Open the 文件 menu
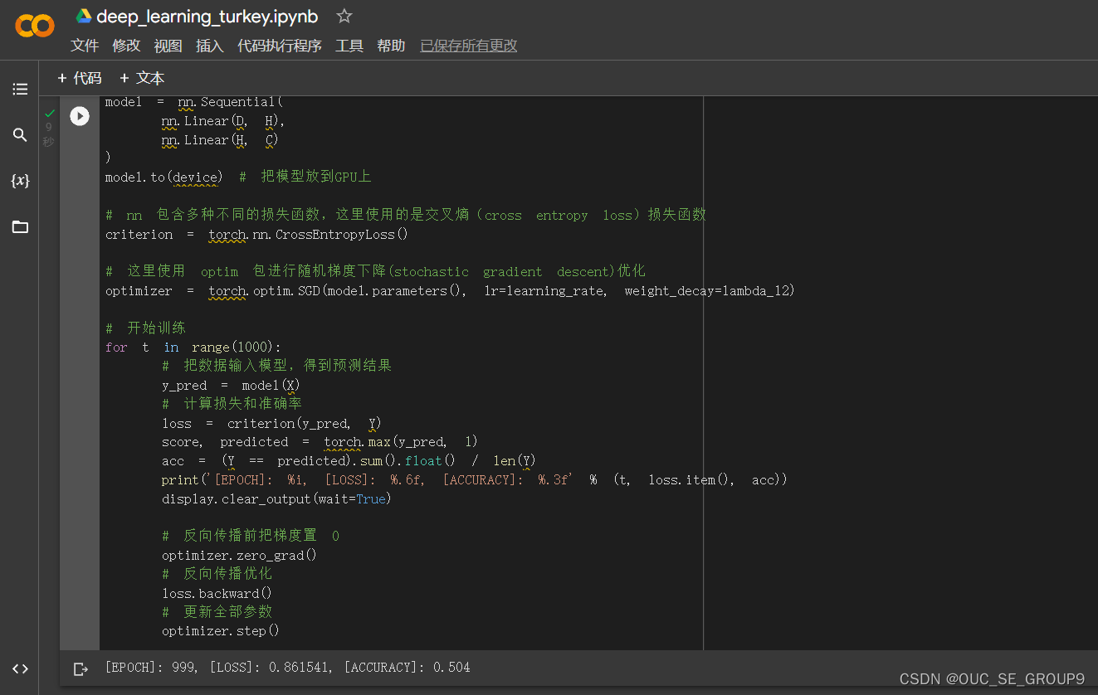1098x695 pixels. [85, 46]
